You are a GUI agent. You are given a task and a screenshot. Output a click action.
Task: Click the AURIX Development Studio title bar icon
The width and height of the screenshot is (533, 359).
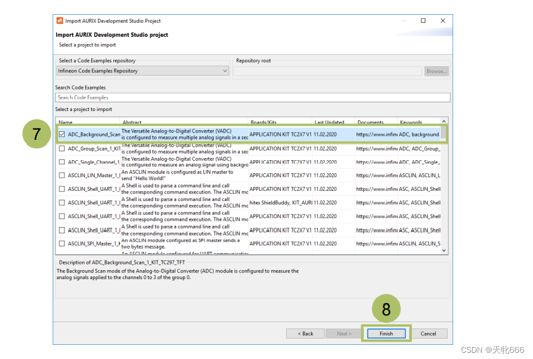coord(60,20)
